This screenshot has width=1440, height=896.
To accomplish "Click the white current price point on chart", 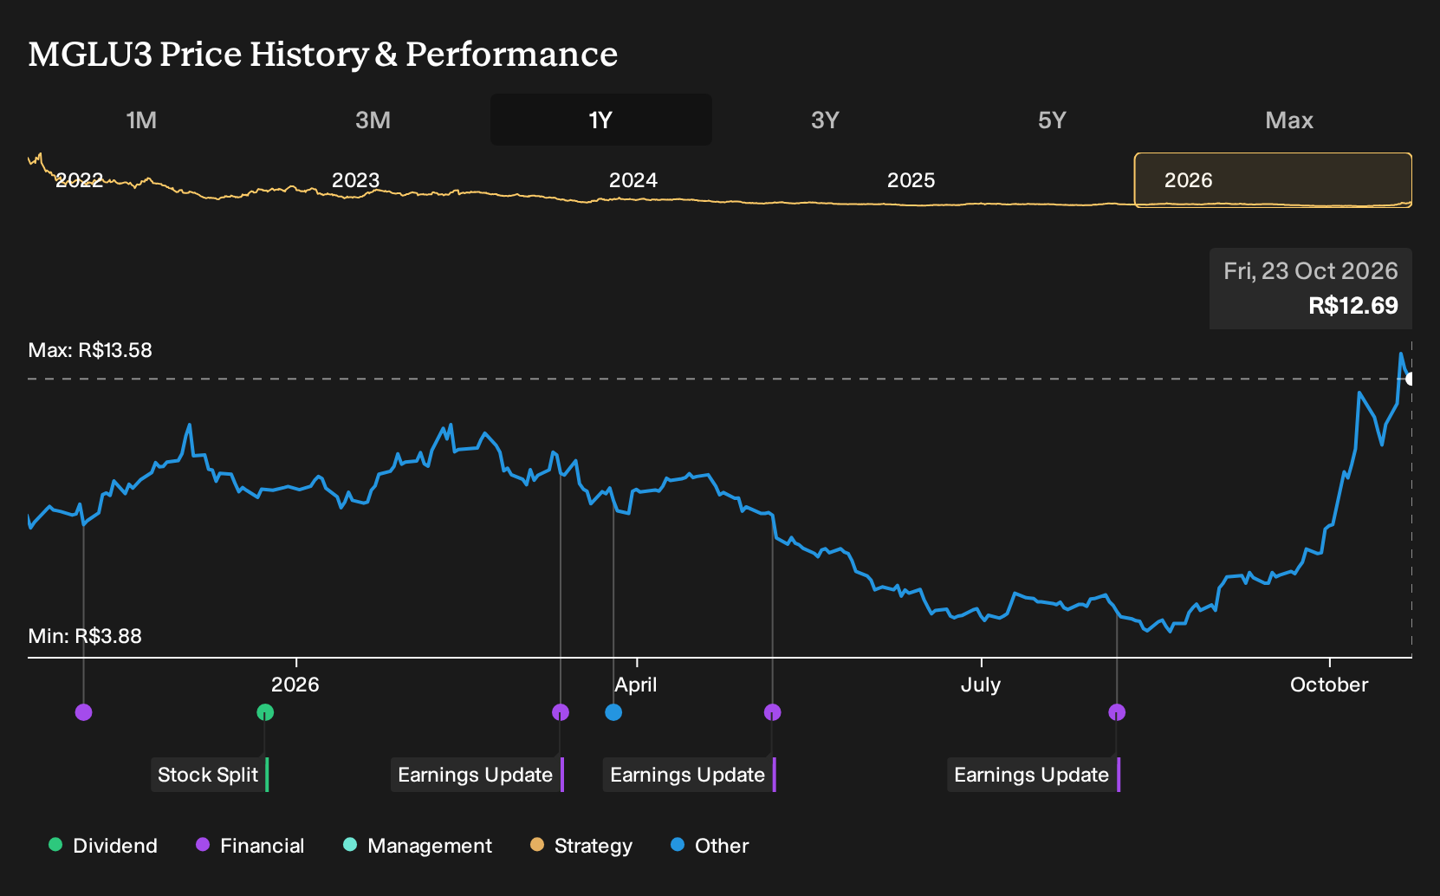I will [1411, 379].
